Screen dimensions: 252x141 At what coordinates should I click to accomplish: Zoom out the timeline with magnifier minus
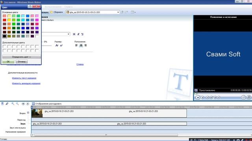(x=17, y=104)
